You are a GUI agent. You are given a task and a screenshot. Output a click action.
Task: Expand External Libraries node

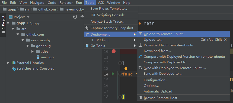[x=8, y=63]
